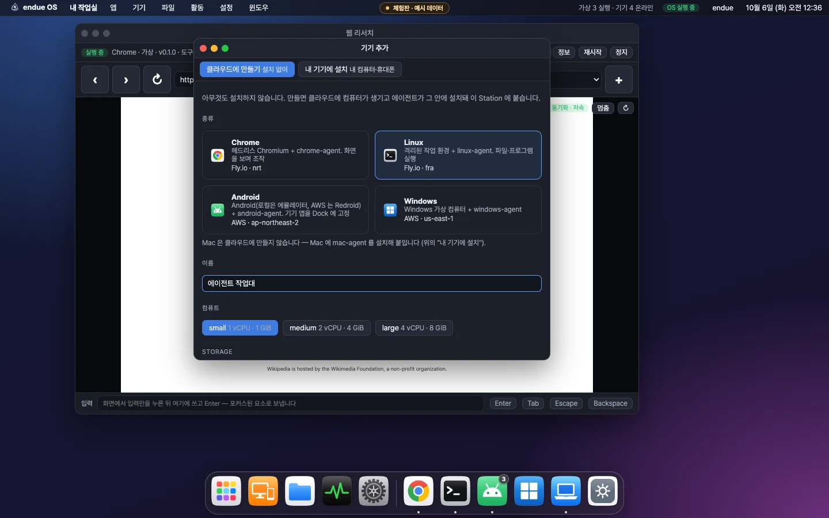Open the orange devices icon in dock
Screen dimensions: 829x518
(263, 491)
